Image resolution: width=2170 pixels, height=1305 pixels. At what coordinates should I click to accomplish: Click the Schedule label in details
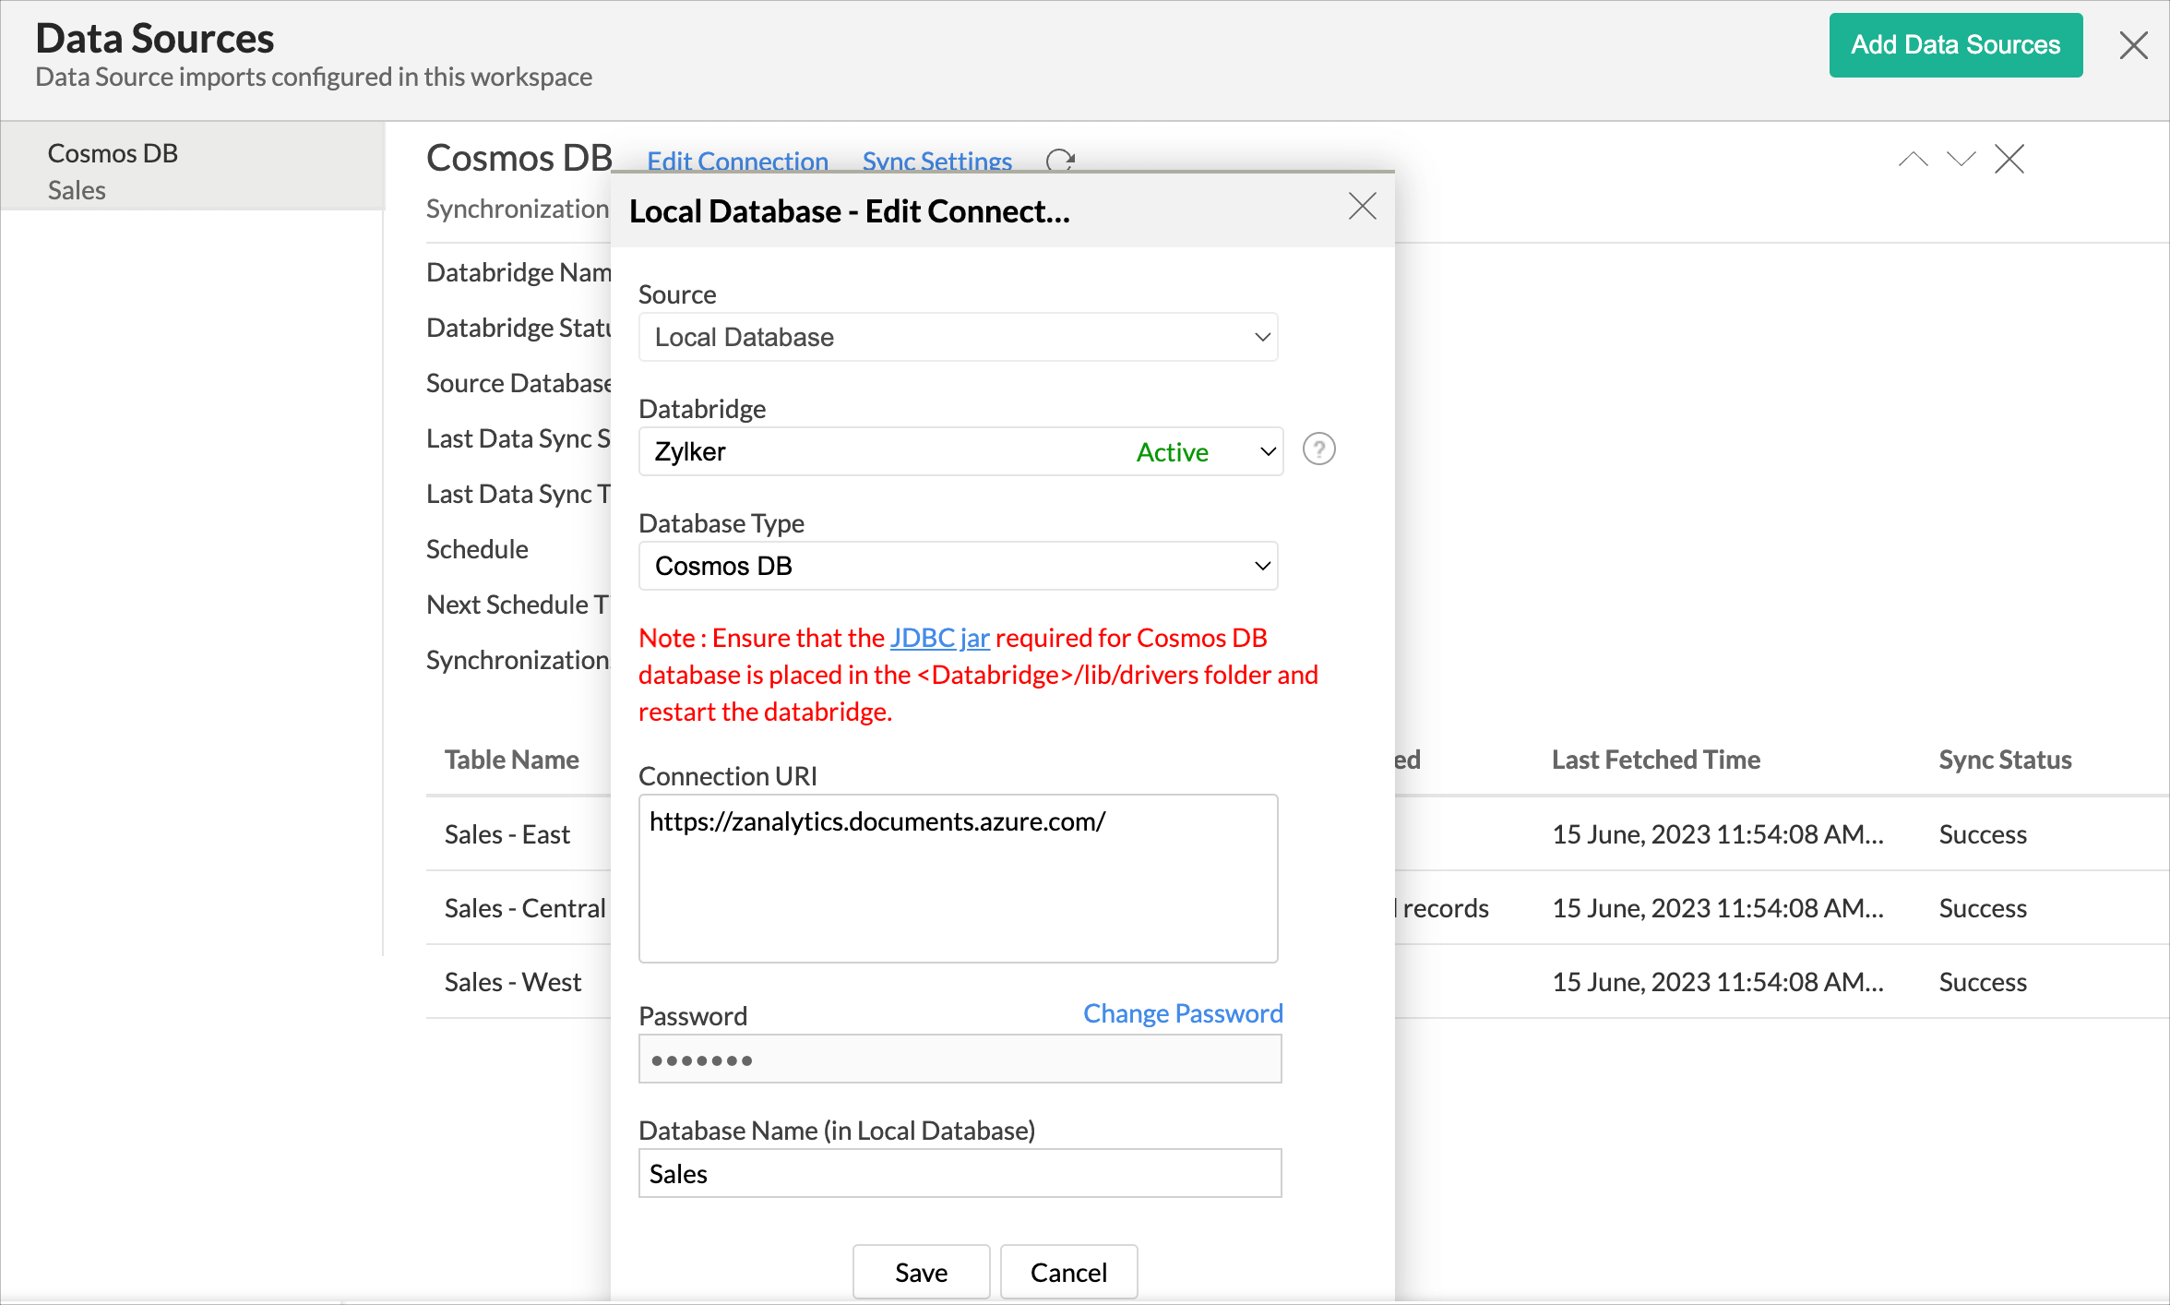[477, 549]
